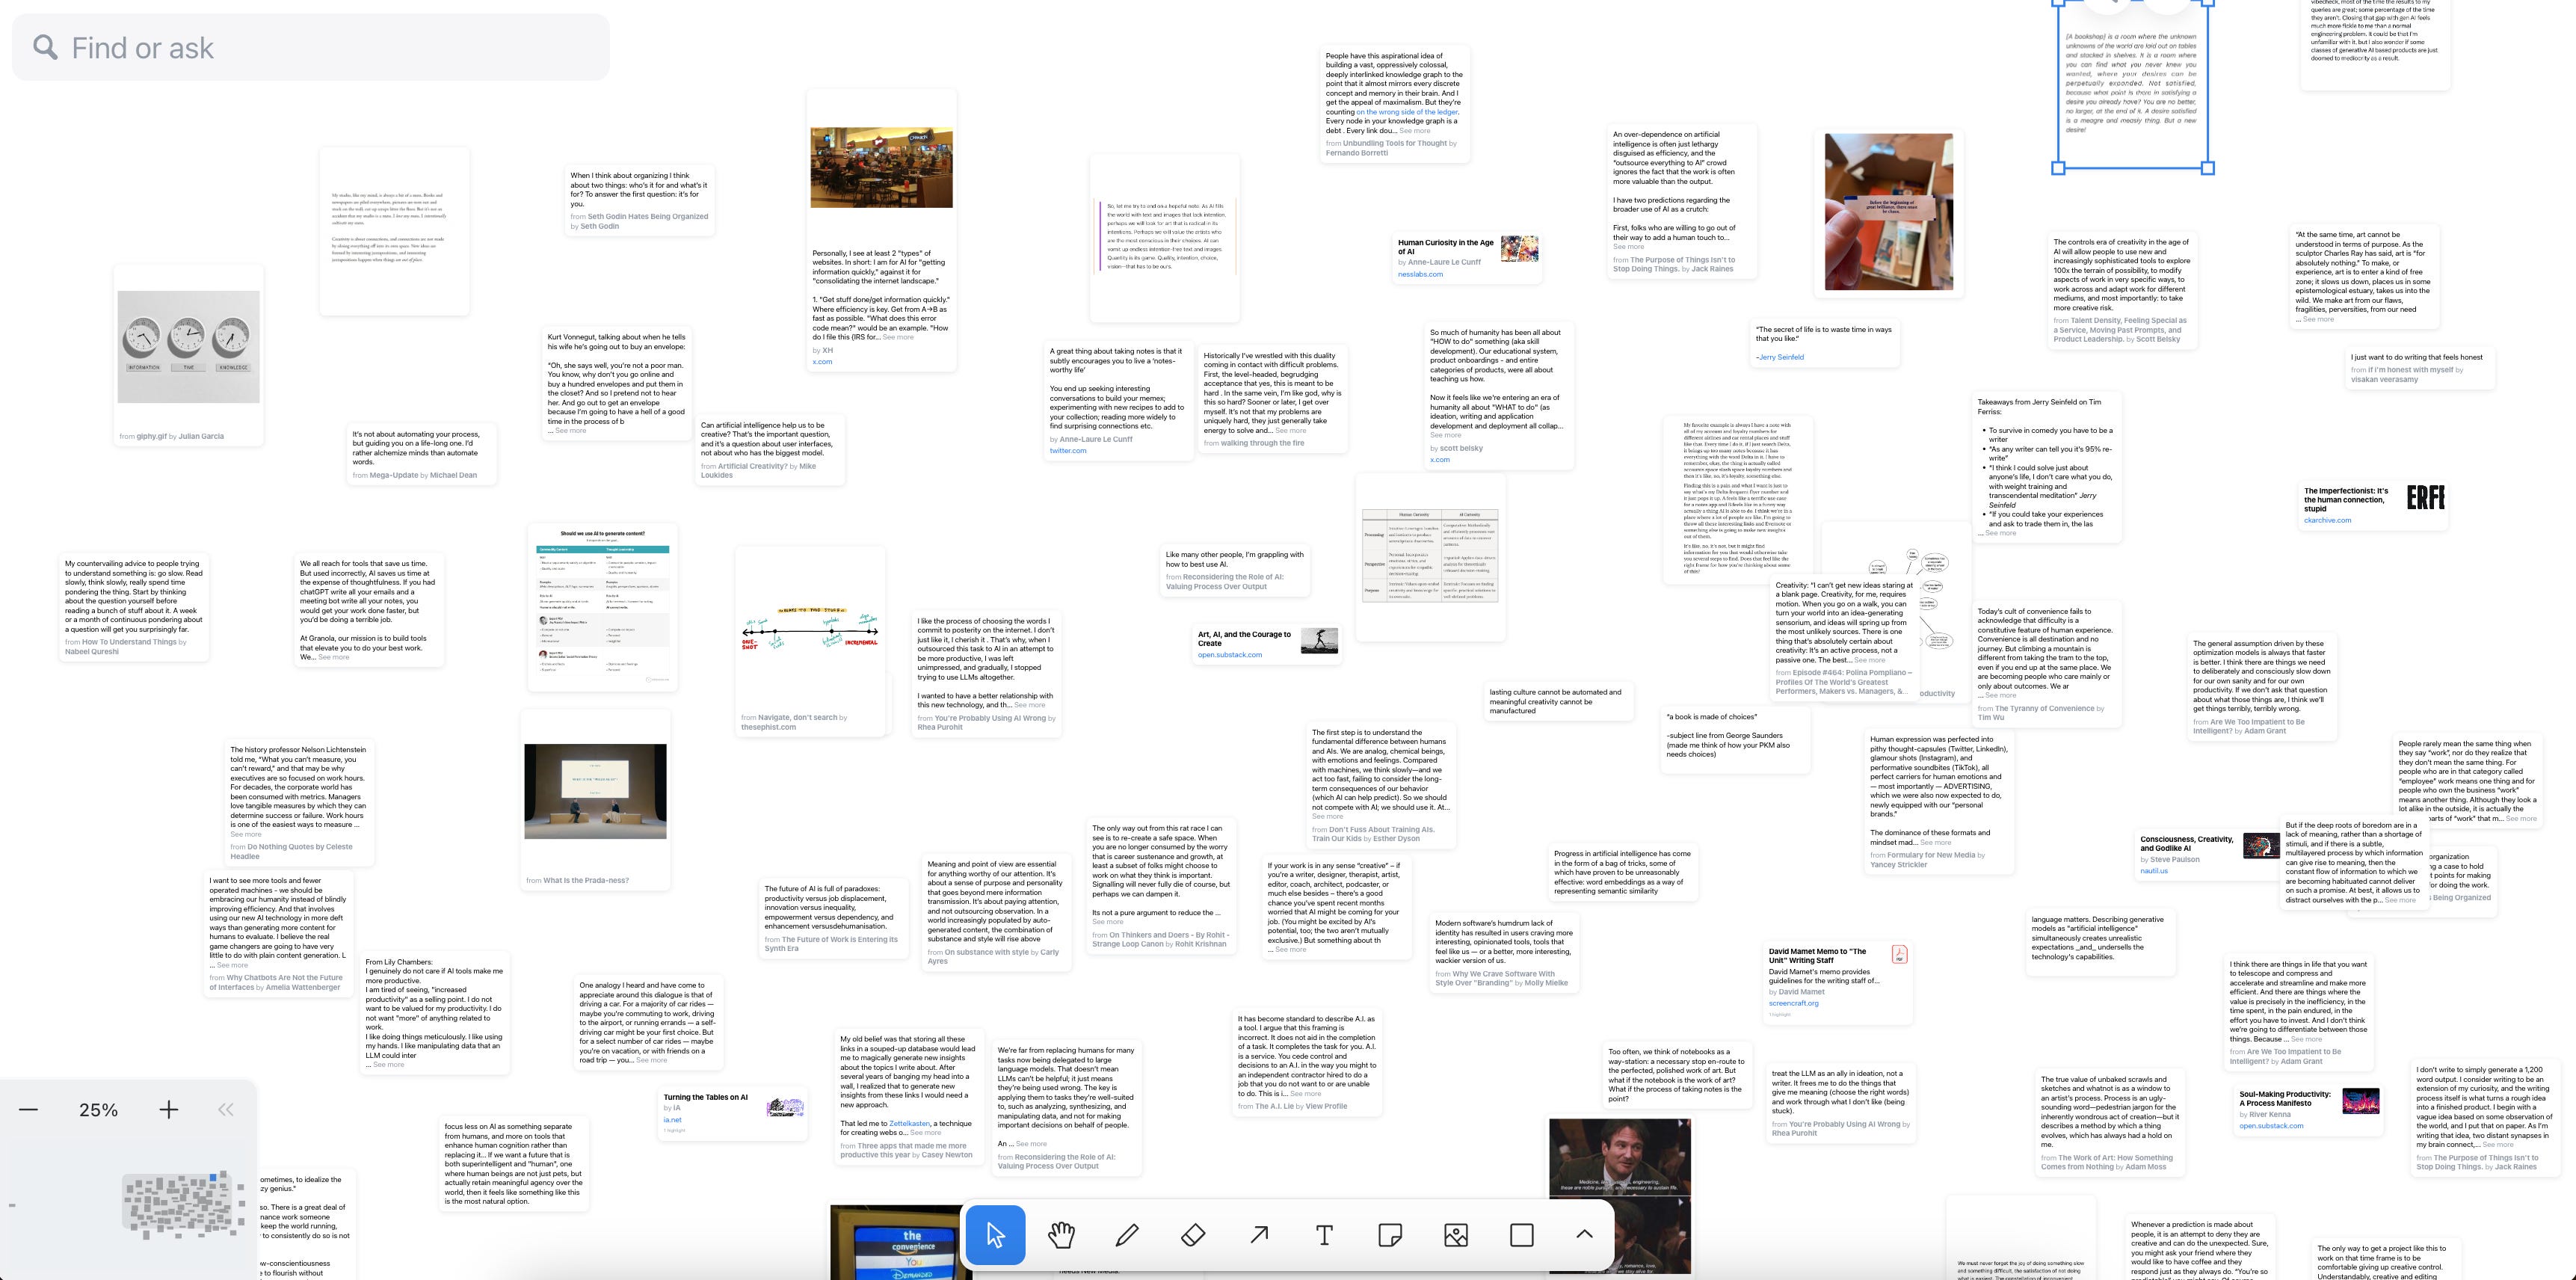Open the food court photo card

[x=881, y=167]
